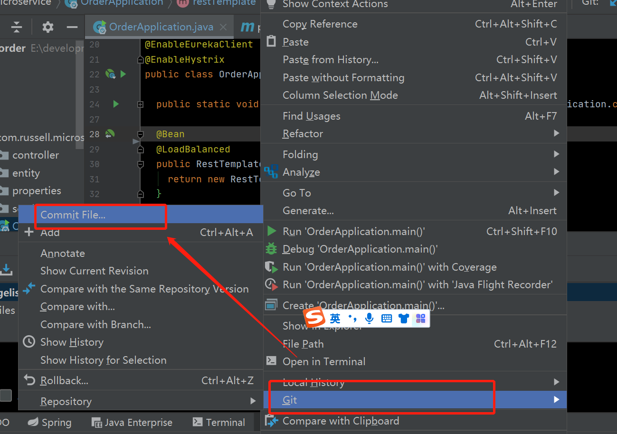The width and height of the screenshot is (617, 434).
Task: Expand Repository submenu
Action: [x=141, y=401]
